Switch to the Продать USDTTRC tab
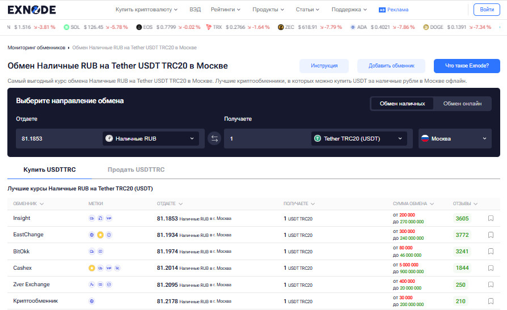Image resolution: width=507 pixels, height=310 pixels. click(x=136, y=169)
